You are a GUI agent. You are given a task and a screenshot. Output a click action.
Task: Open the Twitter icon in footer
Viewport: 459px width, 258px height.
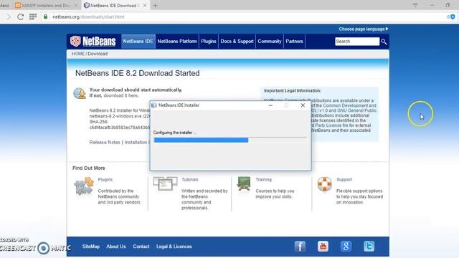[x=369, y=247]
